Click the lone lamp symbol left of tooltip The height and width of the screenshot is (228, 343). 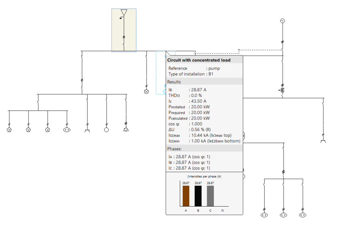pyautogui.click(x=146, y=91)
